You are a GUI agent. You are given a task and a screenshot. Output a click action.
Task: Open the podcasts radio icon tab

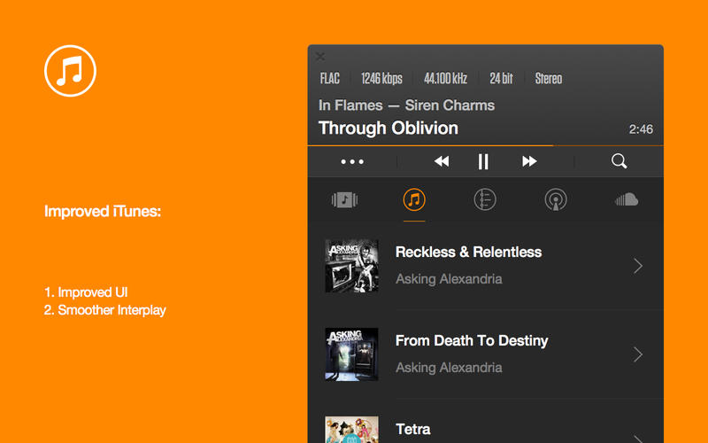(x=556, y=200)
